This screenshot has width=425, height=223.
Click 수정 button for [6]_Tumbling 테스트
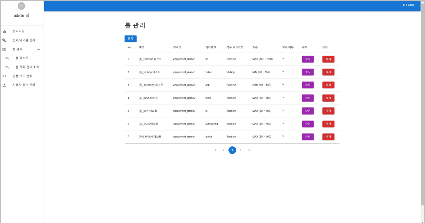[308, 85]
